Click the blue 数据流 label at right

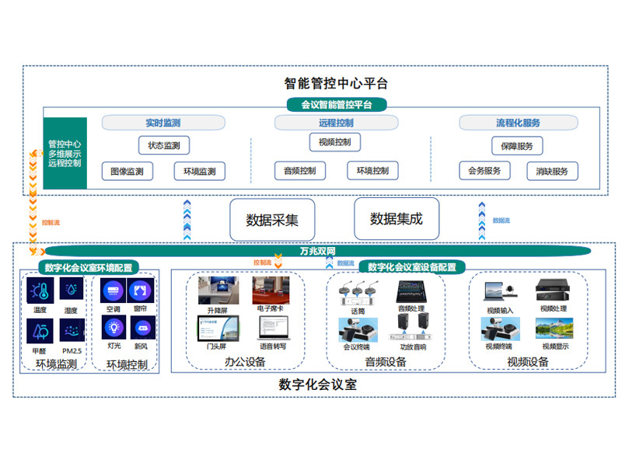click(x=501, y=221)
